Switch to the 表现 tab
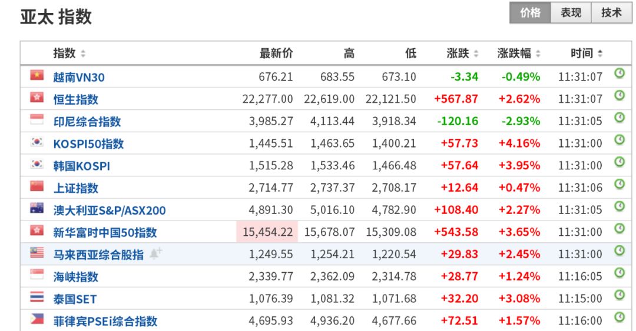This screenshot has height=331, width=636. click(571, 13)
